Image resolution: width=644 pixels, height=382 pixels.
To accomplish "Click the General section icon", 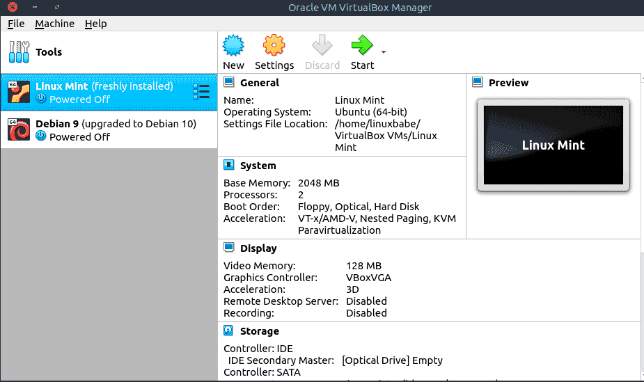I will (x=229, y=82).
